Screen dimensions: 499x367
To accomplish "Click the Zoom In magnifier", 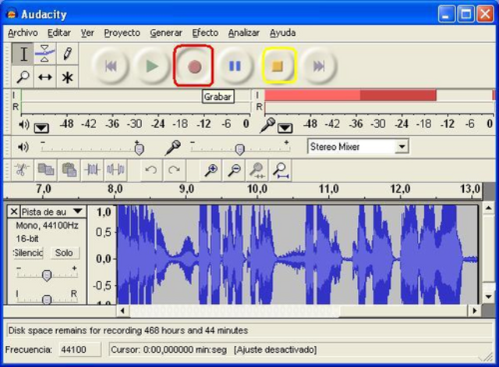I will (211, 169).
